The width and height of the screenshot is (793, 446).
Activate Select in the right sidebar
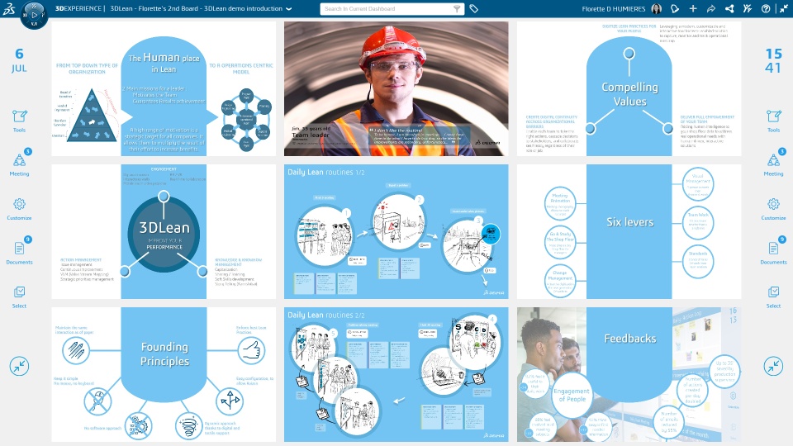pos(773,297)
